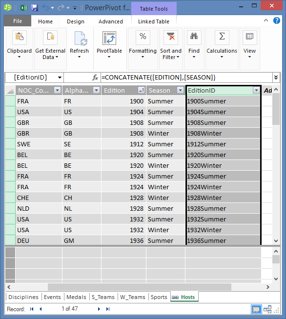Expand Get External Data dropdown arrow
This screenshot has height=319, width=286.
(x=57, y=57)
